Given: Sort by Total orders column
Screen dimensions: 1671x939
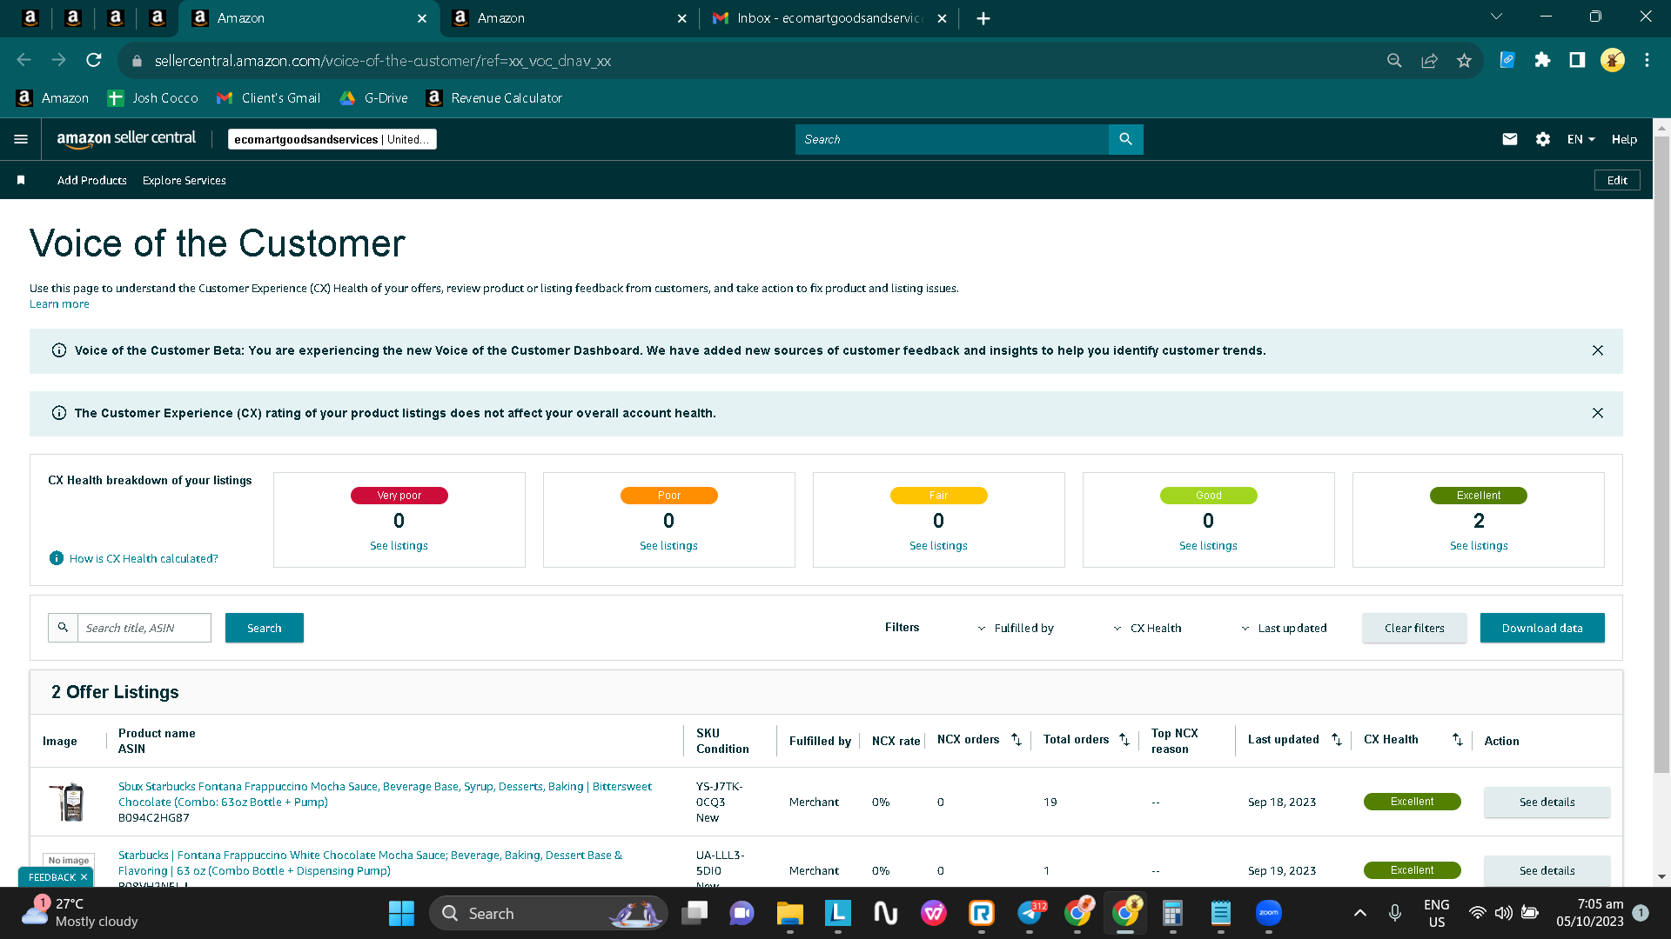Looking at the screenshot, I should [x=1124, y=739].
